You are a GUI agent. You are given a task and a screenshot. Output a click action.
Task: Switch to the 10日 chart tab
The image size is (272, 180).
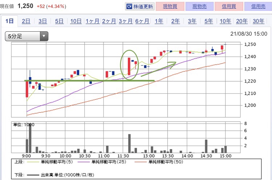(76, 21)
